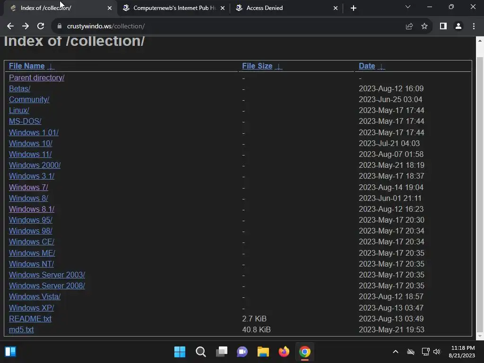Open the browser side panel icon

pyautogui.click(x=443, y=26)
